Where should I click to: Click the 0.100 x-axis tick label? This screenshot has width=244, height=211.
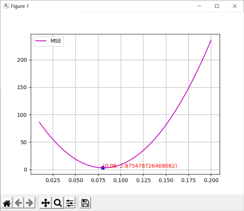click(121, 180)
